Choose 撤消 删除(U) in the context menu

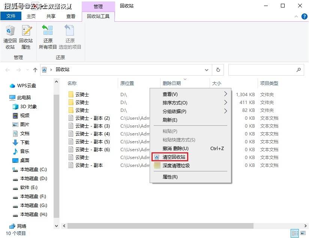[x=190, y=149]
